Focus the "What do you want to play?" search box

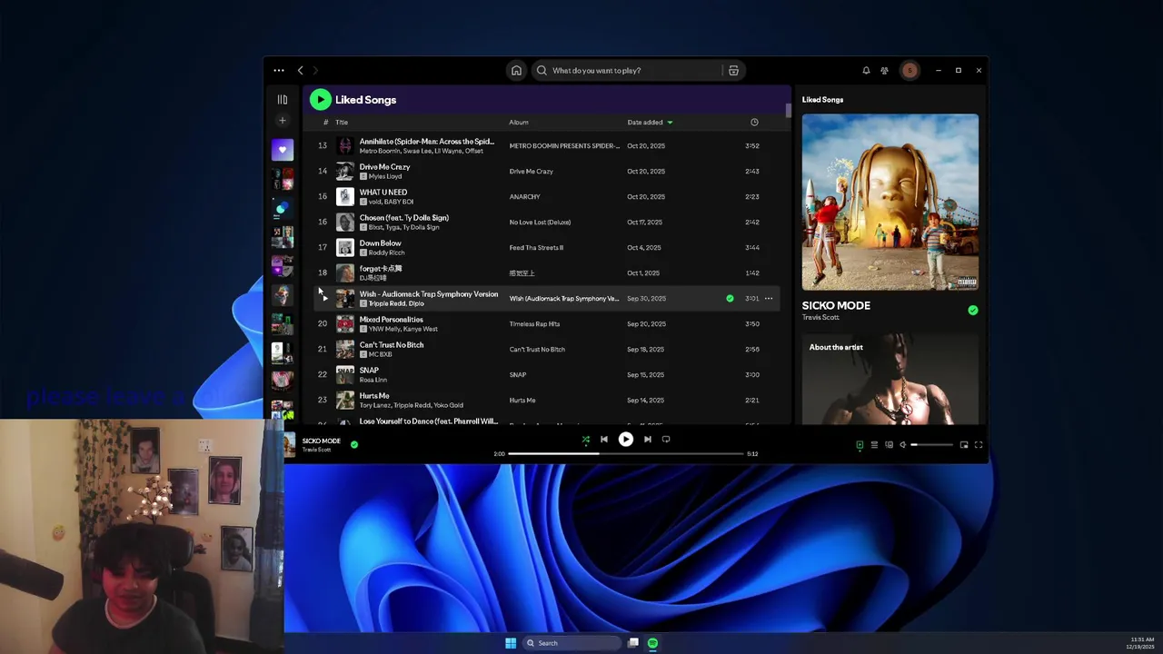(x=627, y=70)
